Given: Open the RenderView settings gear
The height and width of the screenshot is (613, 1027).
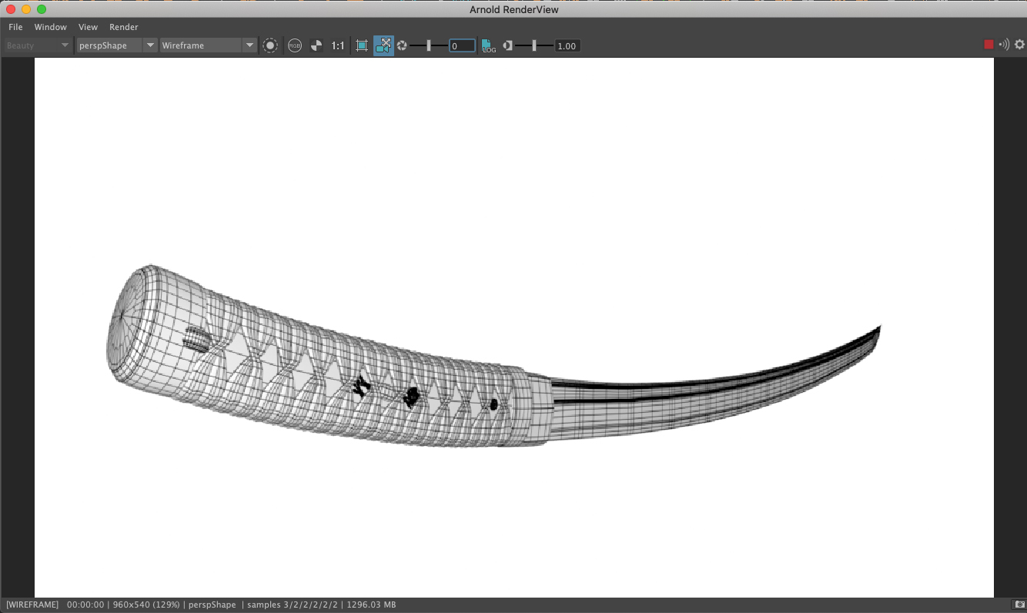Looking at the screenshot, I should coord(1020,45).
